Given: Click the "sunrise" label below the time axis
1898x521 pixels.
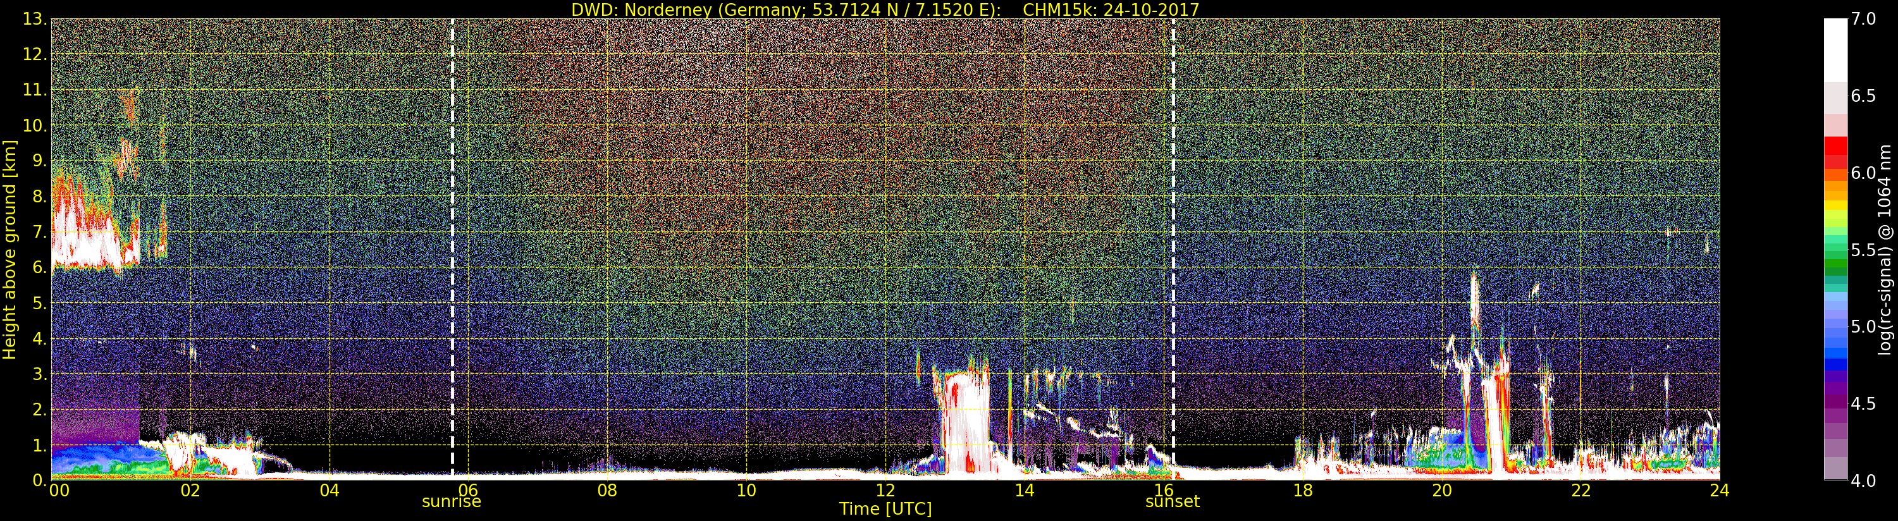Looking at the screenshot, I should pos(452,502).
